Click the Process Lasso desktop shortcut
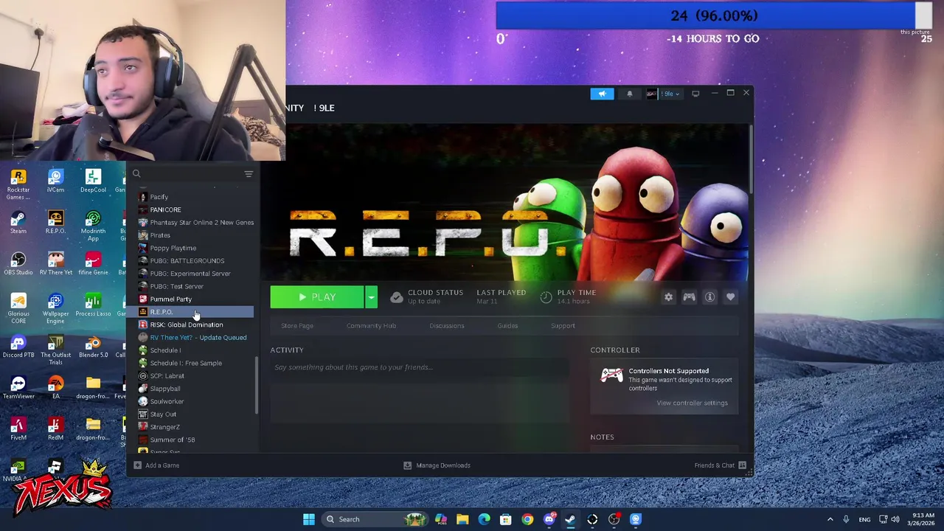 93,305
